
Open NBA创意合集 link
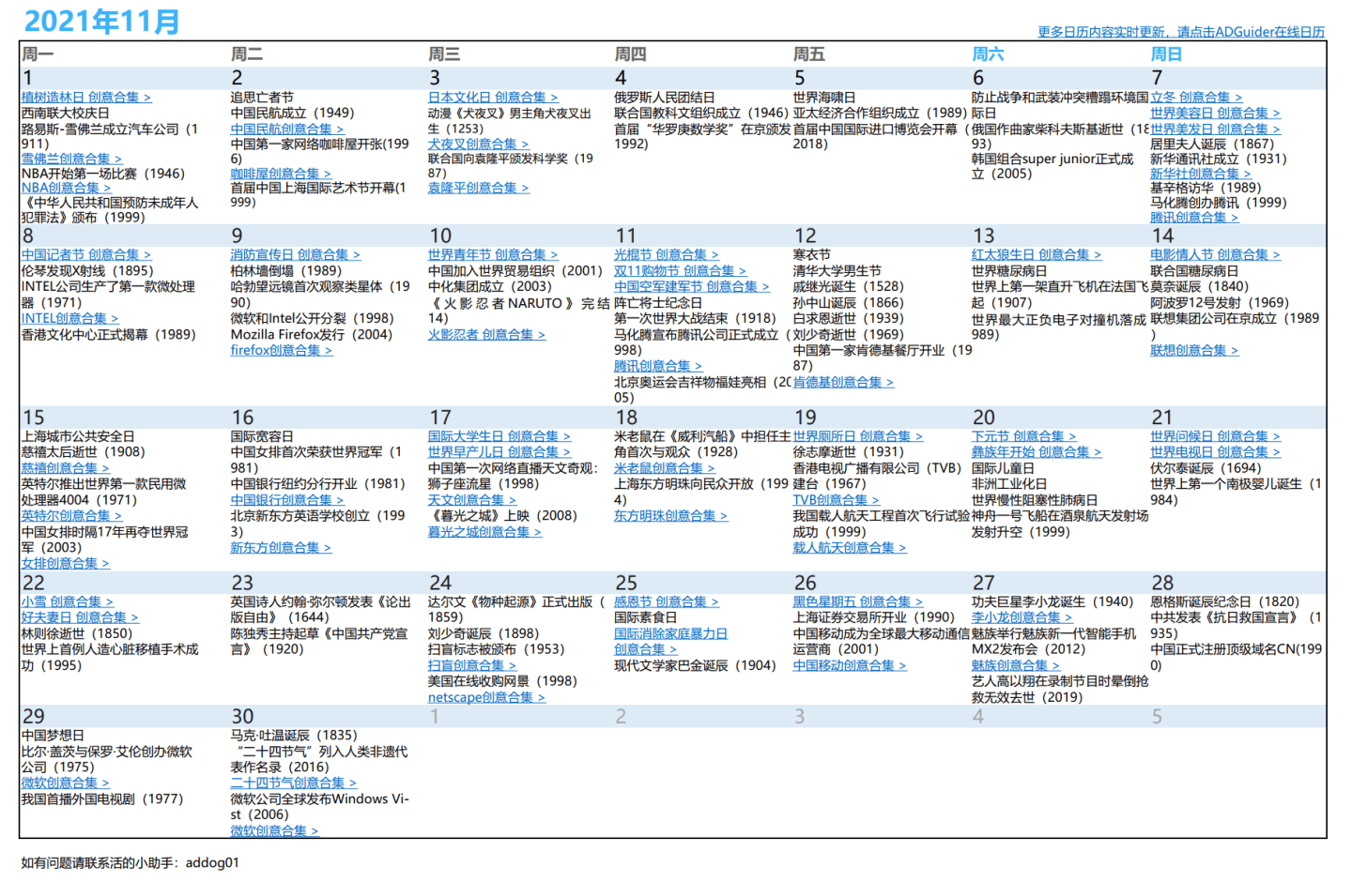pyautogui.click(x=66, y=188)
